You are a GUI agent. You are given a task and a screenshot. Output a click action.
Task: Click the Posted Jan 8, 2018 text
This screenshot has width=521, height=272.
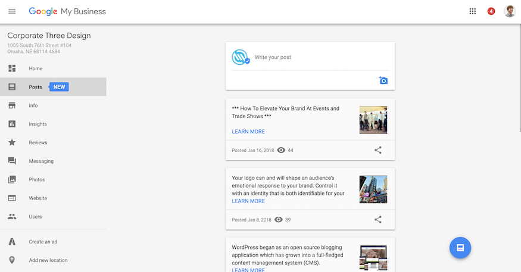tap(251, 220)
